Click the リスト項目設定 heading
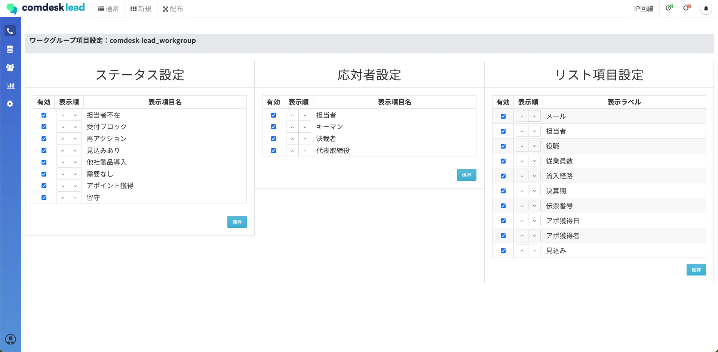 (599, 75)
